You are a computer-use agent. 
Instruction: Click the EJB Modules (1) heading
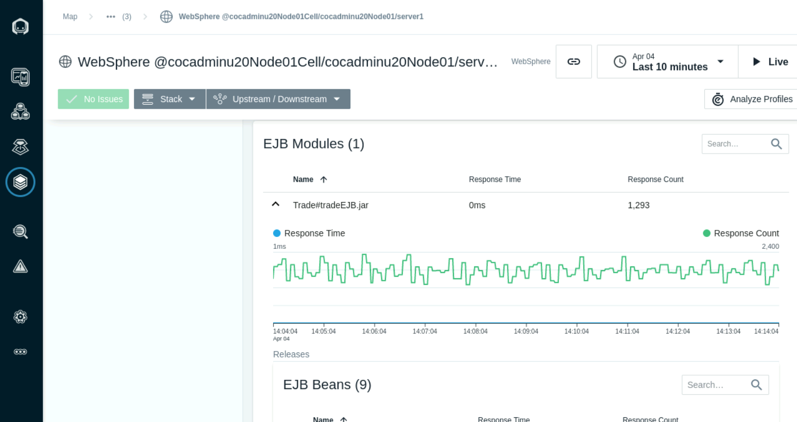314,144
